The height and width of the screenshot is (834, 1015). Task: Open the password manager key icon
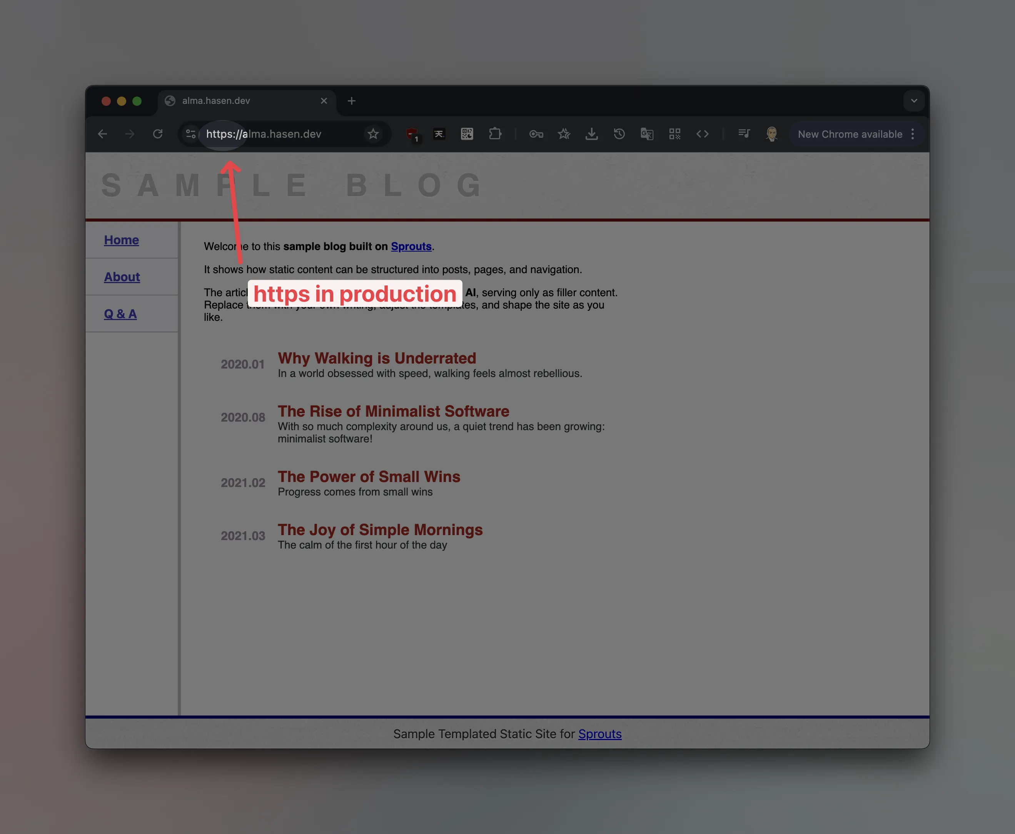pos(536,134)
